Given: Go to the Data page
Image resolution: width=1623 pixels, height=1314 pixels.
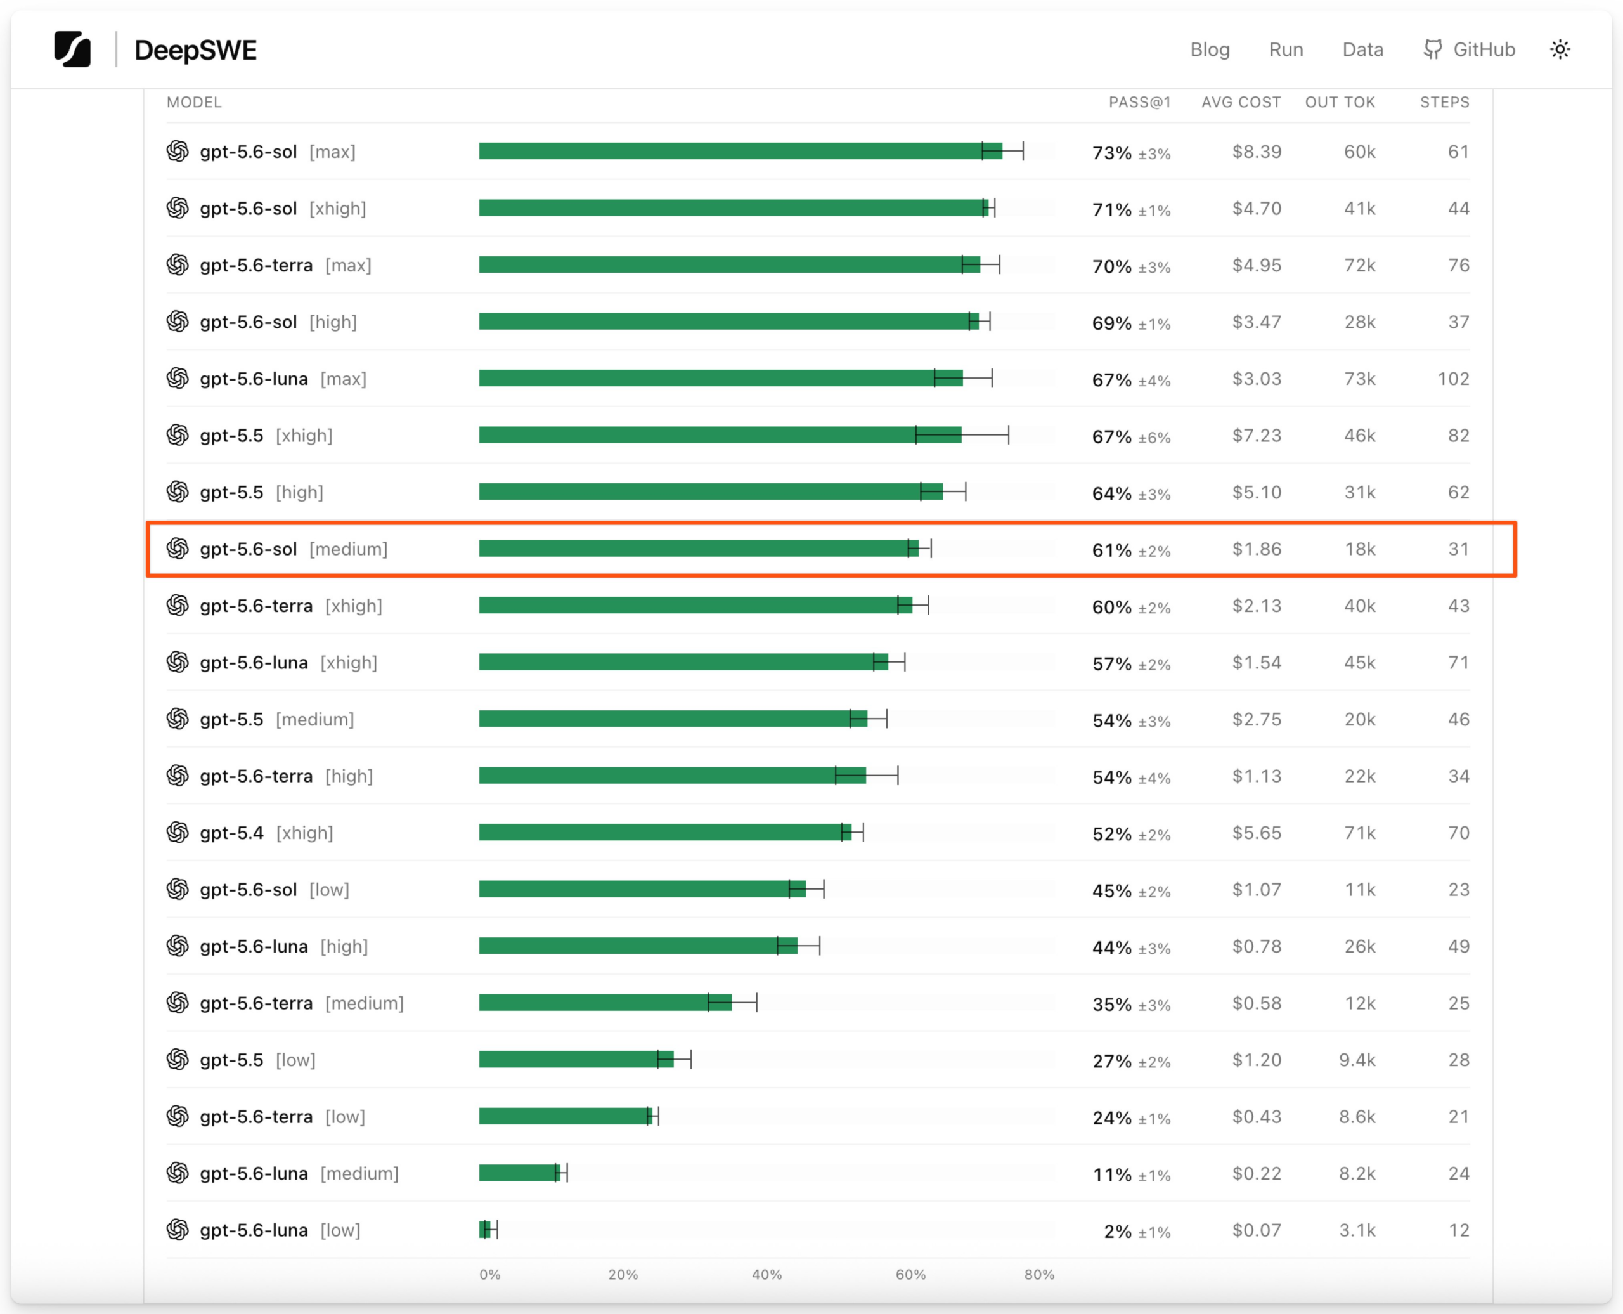Looking at the screenshot, I should coord(1362,49).
